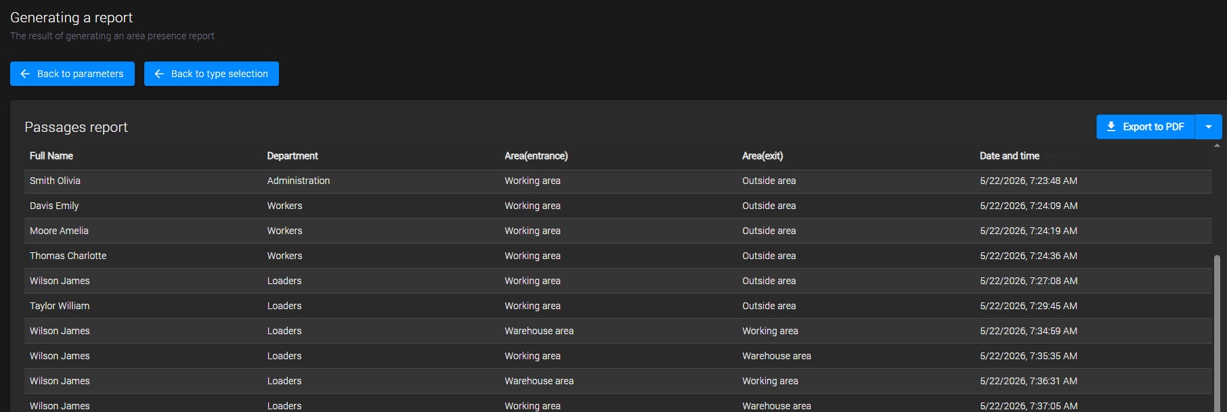
Task: Select the Moore Amelia row
Action: (x=618, y=231)
